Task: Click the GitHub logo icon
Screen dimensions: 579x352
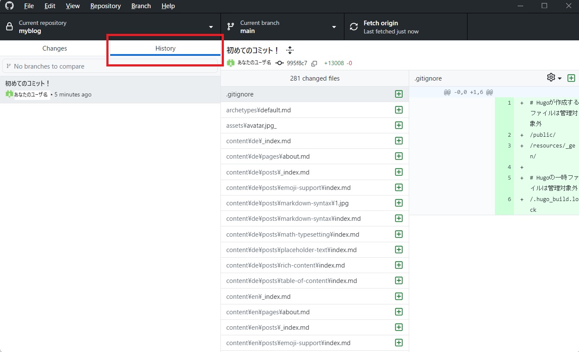Action: point(9,6)
